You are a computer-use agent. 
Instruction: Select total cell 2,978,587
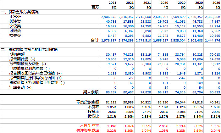[x=109, y=41]
